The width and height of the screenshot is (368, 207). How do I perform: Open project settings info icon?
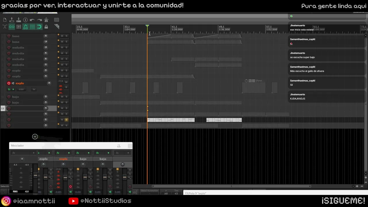tap(25, 20)
